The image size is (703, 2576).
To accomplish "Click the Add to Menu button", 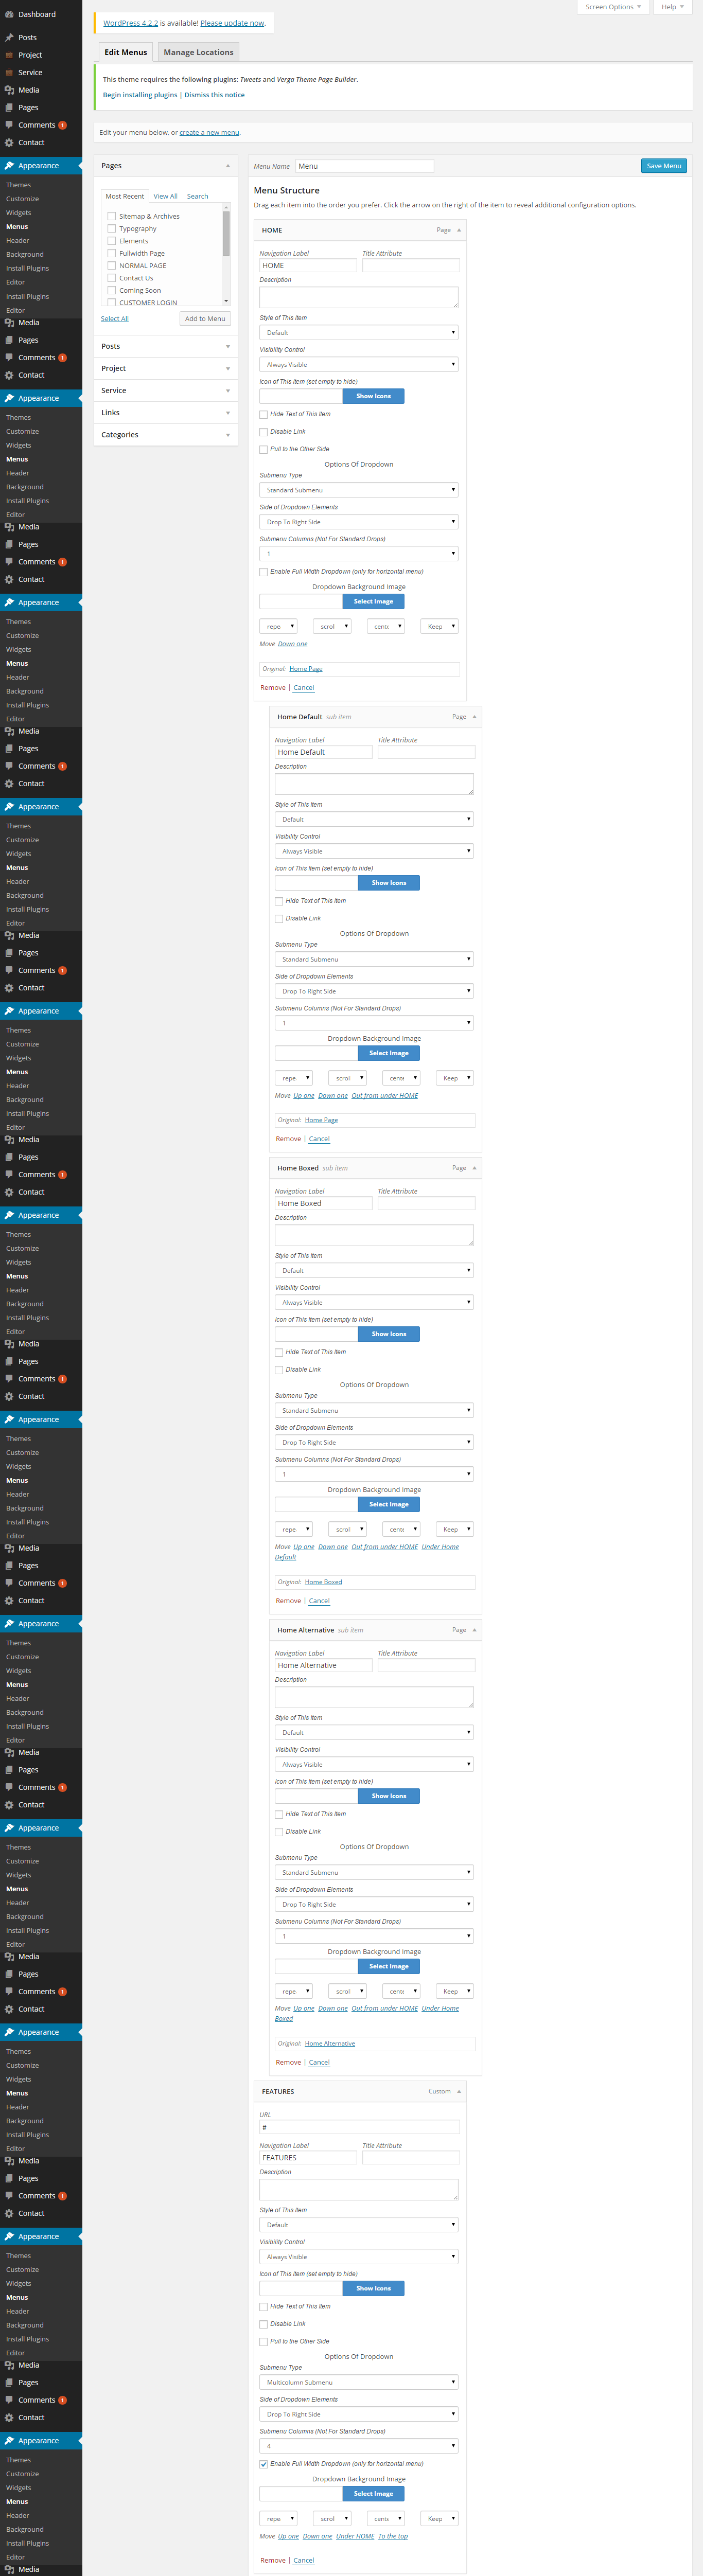I will pyautogui.click(x=205, y=319).
